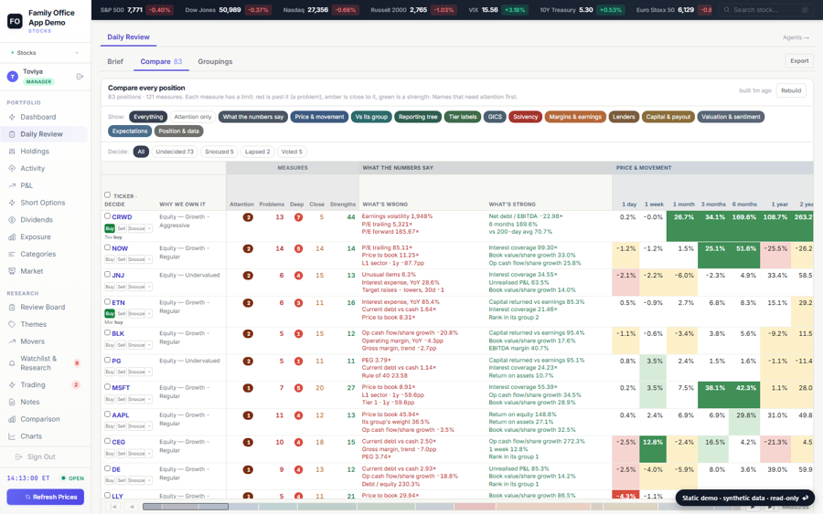Open Review Board sidebar icon

pos(12,307)
